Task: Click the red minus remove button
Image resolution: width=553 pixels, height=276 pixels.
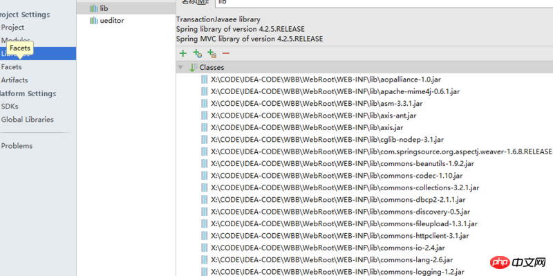Action: [226, 53]
